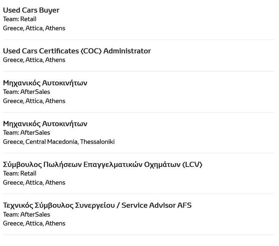Select location line under COC Administrator listing

pyautogui.click(x=34, y=60)
